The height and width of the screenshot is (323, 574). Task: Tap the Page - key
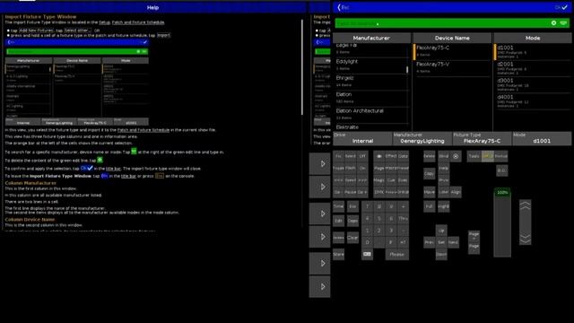pos(474,248)
